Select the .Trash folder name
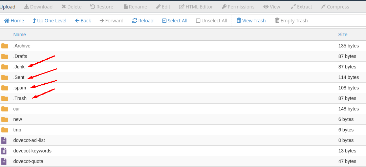The image size is (366, 167). [x=20, y=98]
